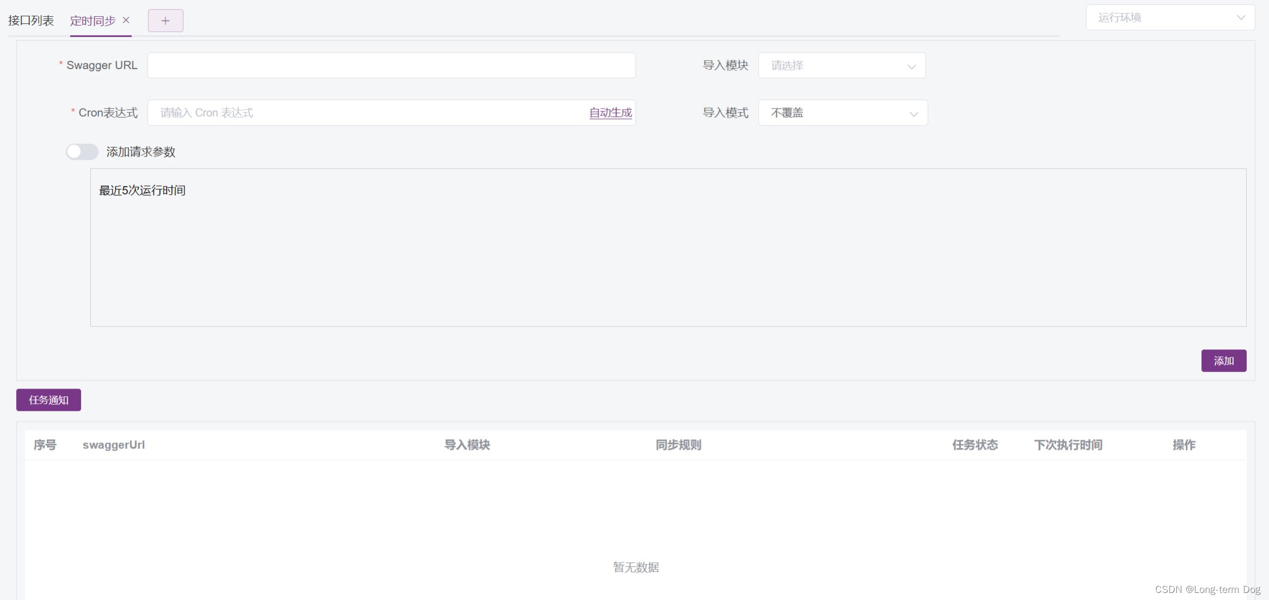Click chevron arrow of 运行环境 selector
The height and width of the screenshot is (600, 1269).
point(1241,17)
